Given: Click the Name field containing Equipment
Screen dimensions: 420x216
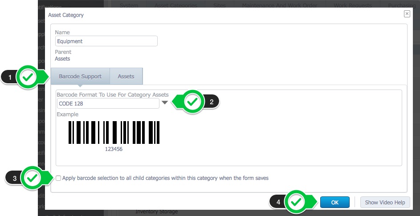Looking at the screenshot, I should (106, 41).
